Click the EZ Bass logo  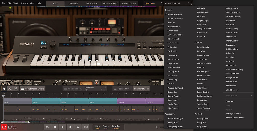9,127
